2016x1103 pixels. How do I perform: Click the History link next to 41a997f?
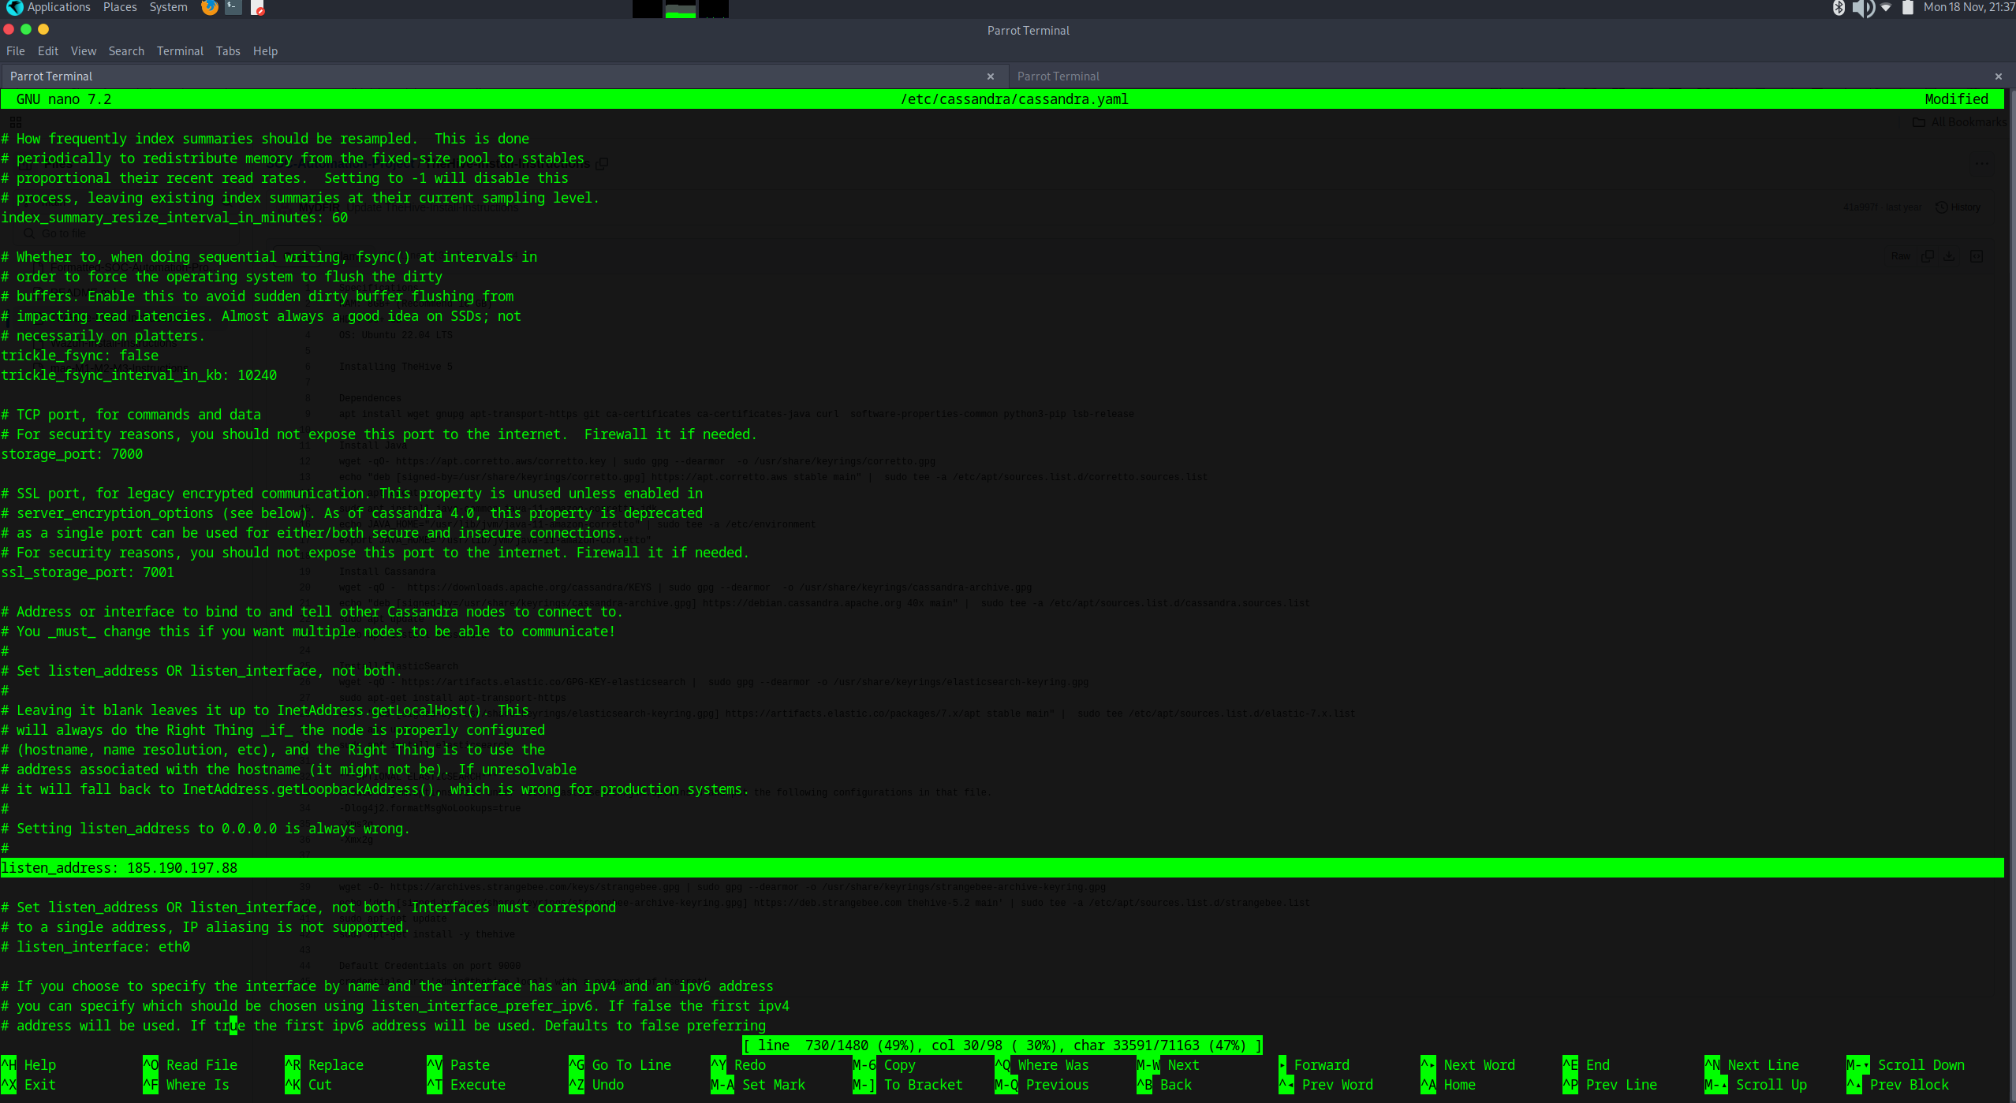coord(1964,207)
